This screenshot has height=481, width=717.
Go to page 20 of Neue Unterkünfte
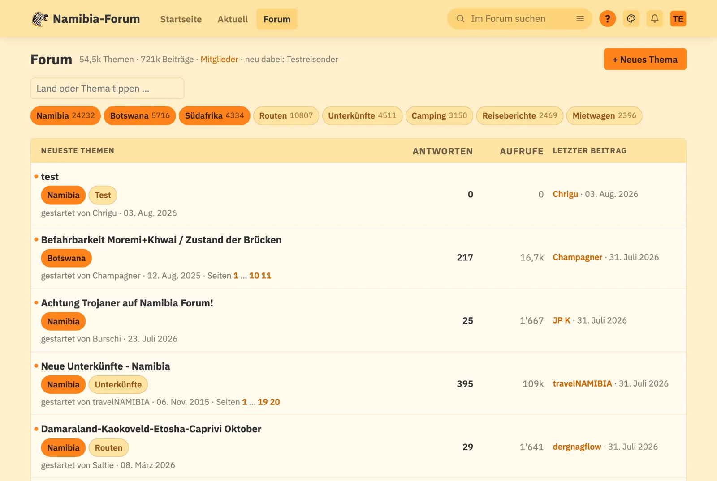275,402
